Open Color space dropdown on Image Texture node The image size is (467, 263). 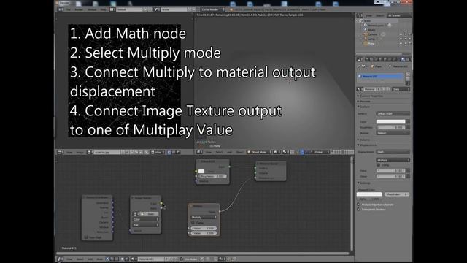pos(146,219)
